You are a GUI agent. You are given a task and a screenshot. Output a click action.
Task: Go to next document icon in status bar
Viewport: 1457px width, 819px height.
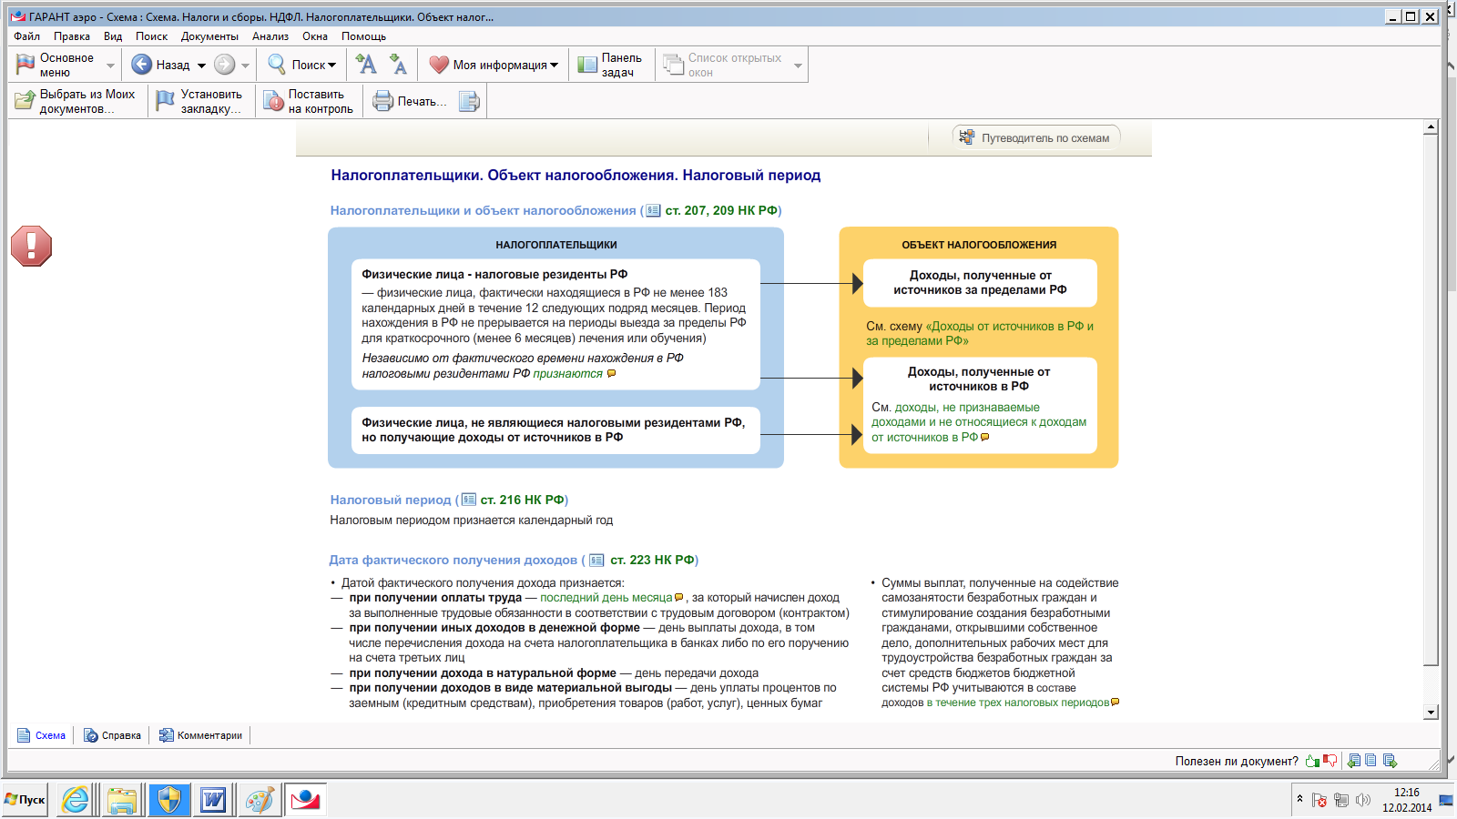coord(1390,761)
